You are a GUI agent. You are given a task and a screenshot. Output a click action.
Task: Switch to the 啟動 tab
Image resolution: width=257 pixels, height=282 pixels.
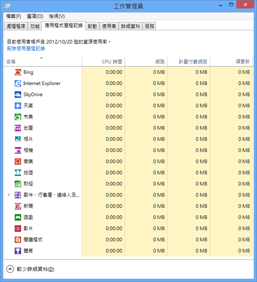[92, 26]
